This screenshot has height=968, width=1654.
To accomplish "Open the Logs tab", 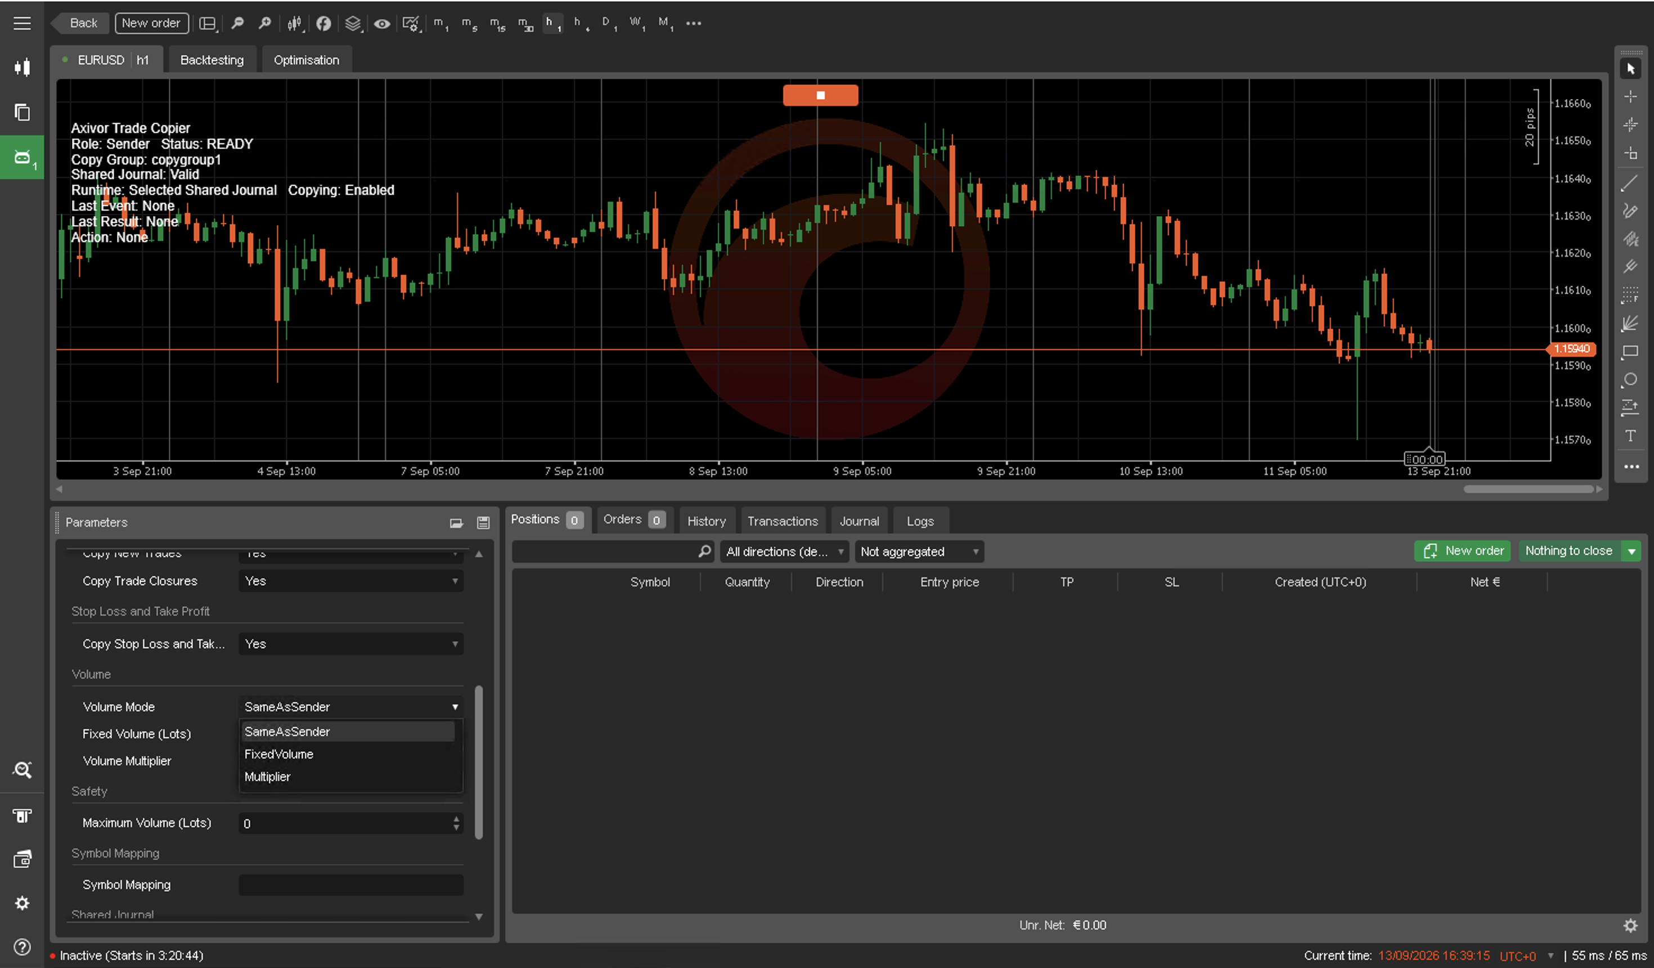I will click(920, 522).
